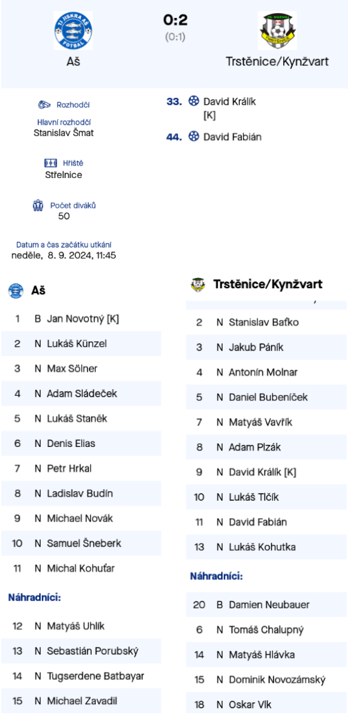348x718 pixels.
Task: Open the Aš team name under logo
Action: 73,62
